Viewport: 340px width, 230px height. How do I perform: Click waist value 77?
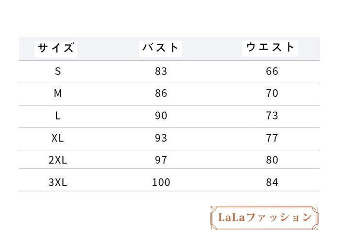coord(272,138)
